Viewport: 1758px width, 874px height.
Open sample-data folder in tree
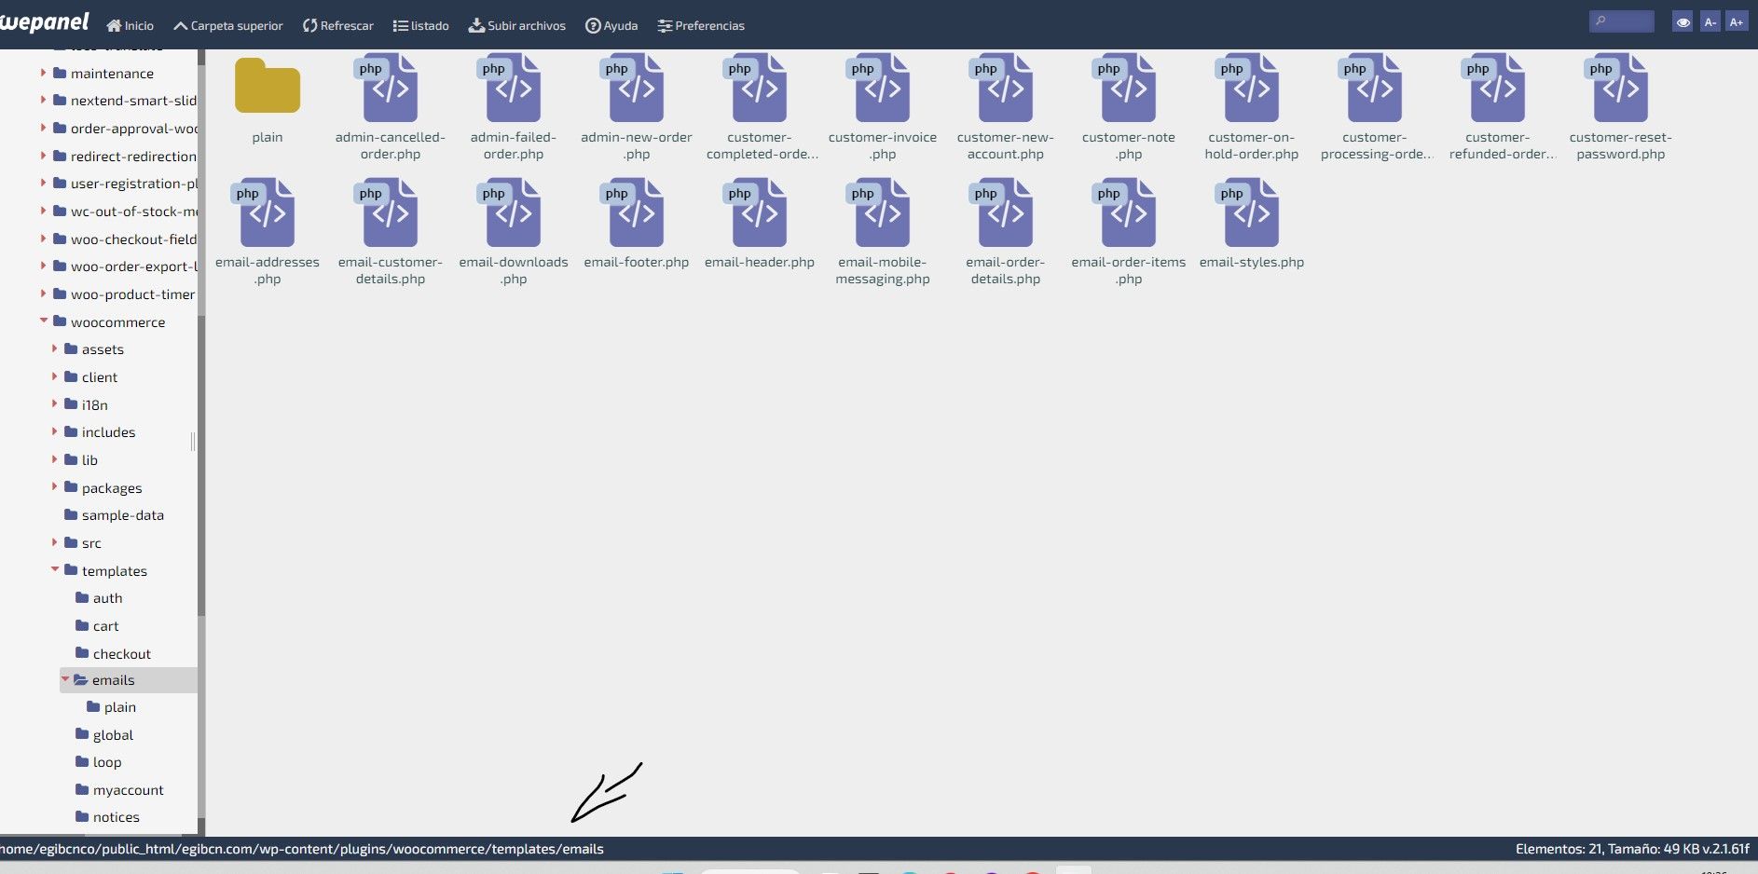click(114, 515)
